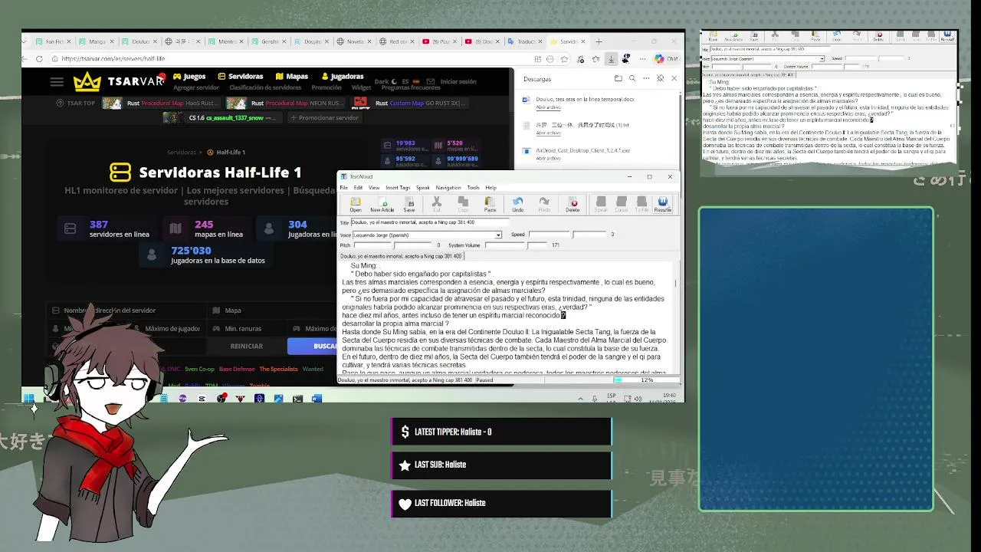Click the taskbar volume speaker icon

[638, 399]
